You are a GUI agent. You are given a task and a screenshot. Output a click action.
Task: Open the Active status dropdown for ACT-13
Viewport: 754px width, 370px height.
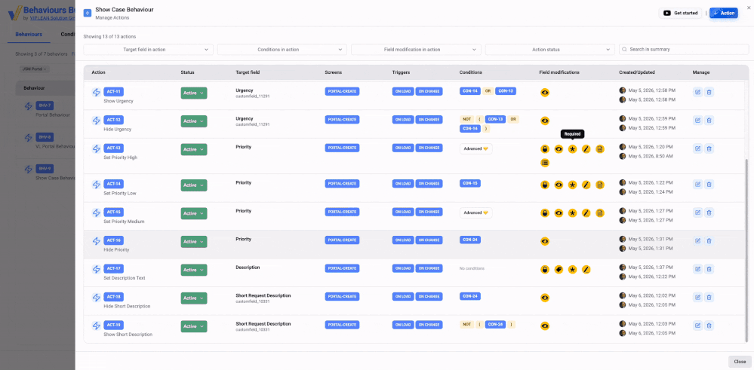[x=194, y=150]
